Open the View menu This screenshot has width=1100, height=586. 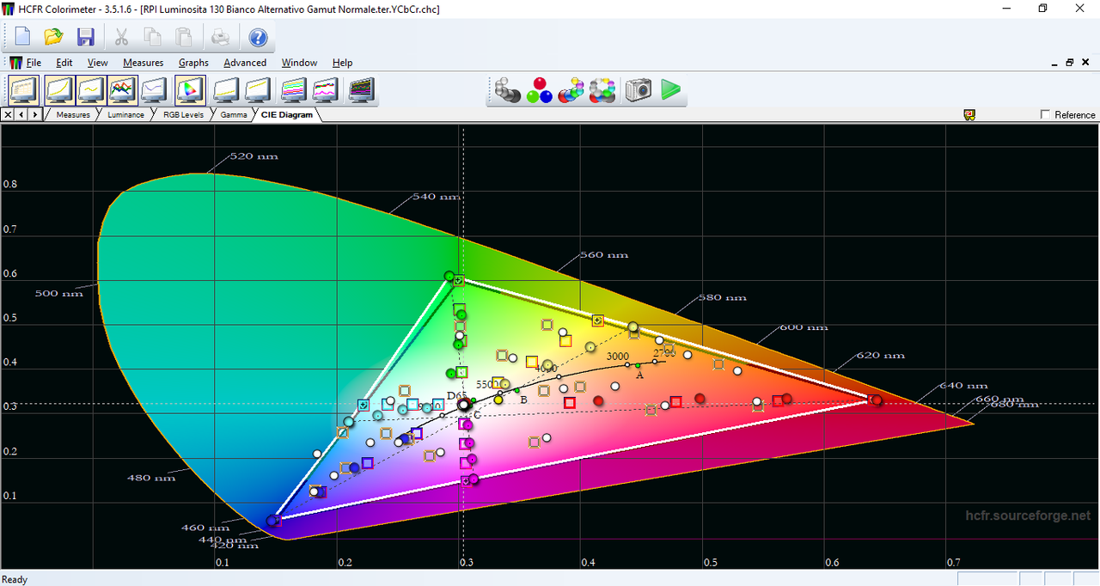click(x=98, y=63)
